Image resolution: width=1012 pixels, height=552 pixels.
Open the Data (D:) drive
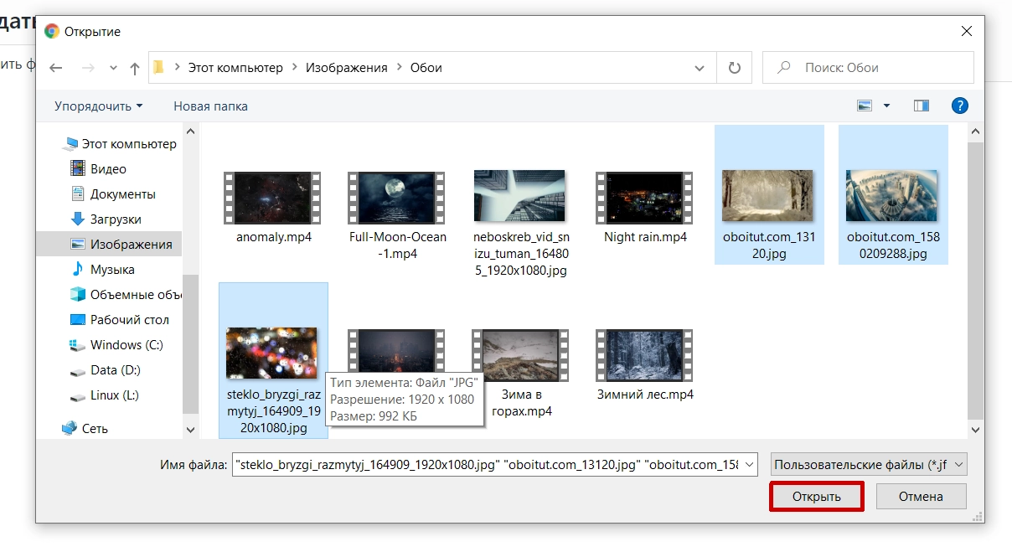click(x=115, y=370)
